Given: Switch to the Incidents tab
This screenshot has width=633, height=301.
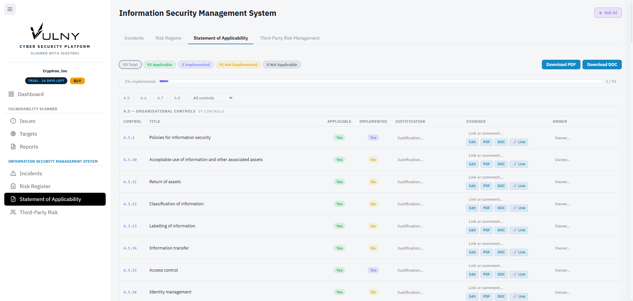Looking at the screenshot, I should [134, 38].
